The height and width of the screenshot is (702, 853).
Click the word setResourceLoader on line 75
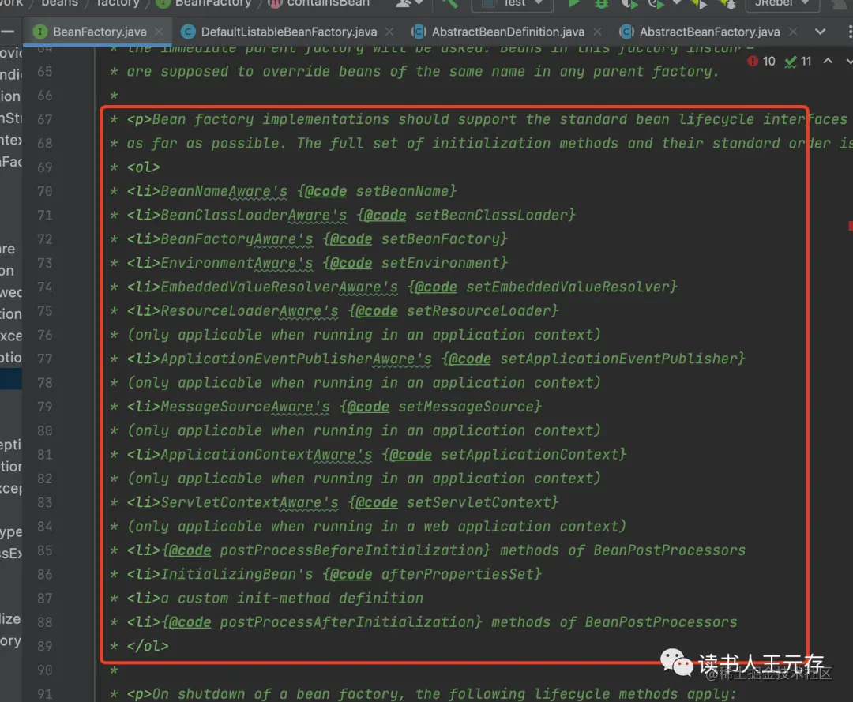[479, 311]
